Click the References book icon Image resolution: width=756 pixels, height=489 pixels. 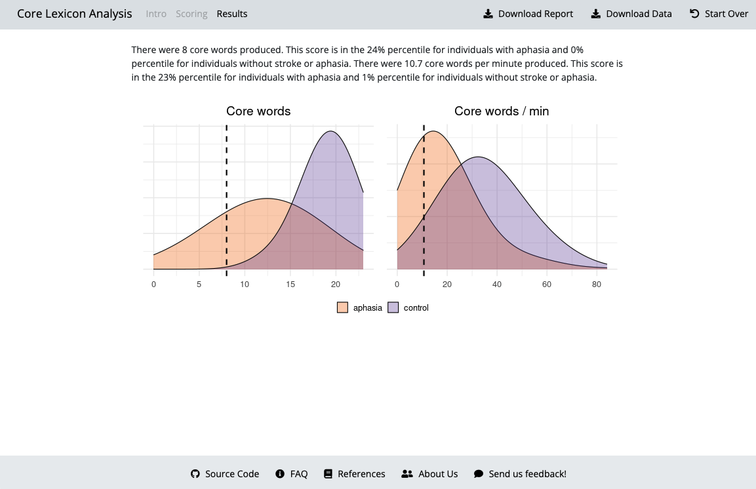(328, 474)
